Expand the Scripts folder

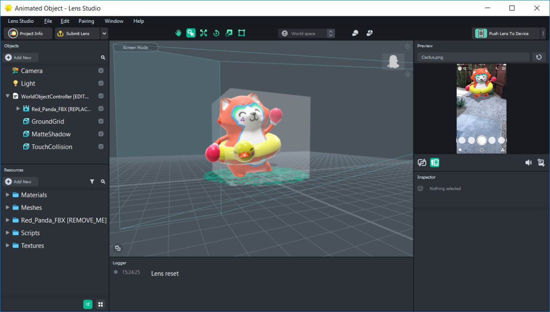click(x=7, y=233)
